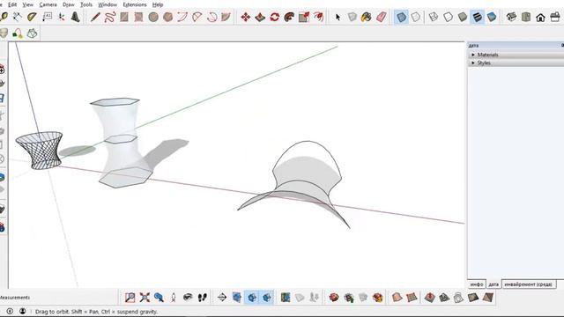The image size is (564, 317).
Task: Select the Dimension tool
Action: pyautogui.click(x=18, y=17)
